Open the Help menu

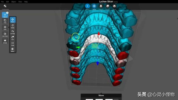click(26, 2)
